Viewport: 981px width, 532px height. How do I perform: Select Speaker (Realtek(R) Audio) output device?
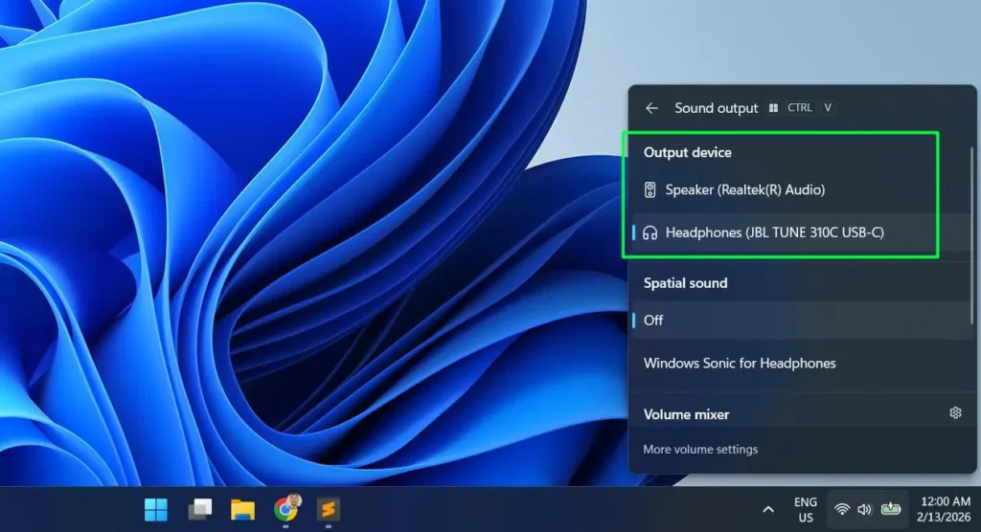[801, 190]
